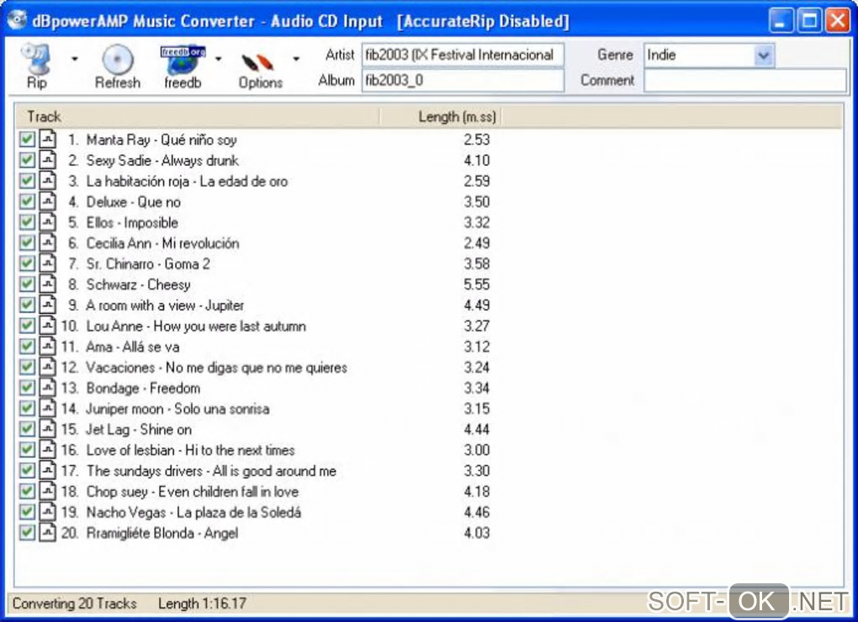Expand the Options dropdown arrow

(296, 59)
